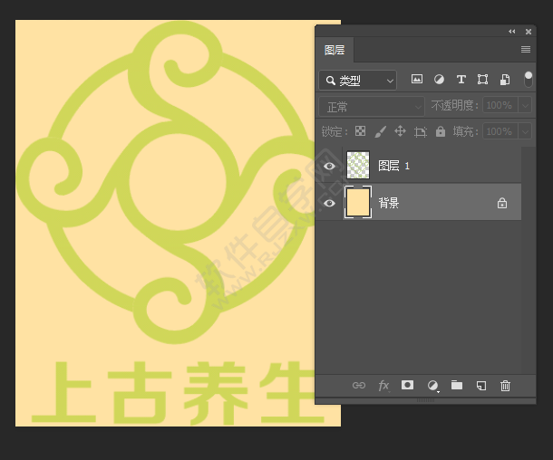Delete layer with trash icon
Screen dimensions: 553x460
point(506,385)
